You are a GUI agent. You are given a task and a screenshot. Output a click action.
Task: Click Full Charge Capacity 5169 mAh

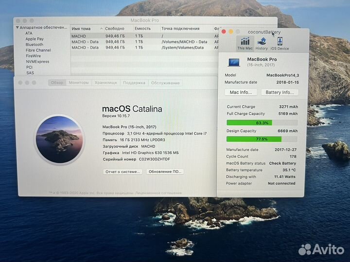tap(288, 114)
